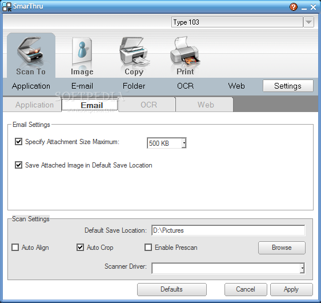Viewport: 321px width, 303px height.
Task: Click the Settings button
Action: tap(288, 86)
